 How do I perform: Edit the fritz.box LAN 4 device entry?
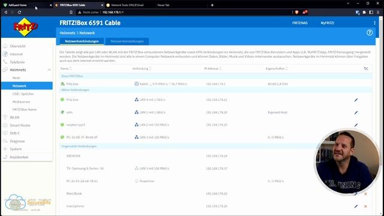coord(356,100)
